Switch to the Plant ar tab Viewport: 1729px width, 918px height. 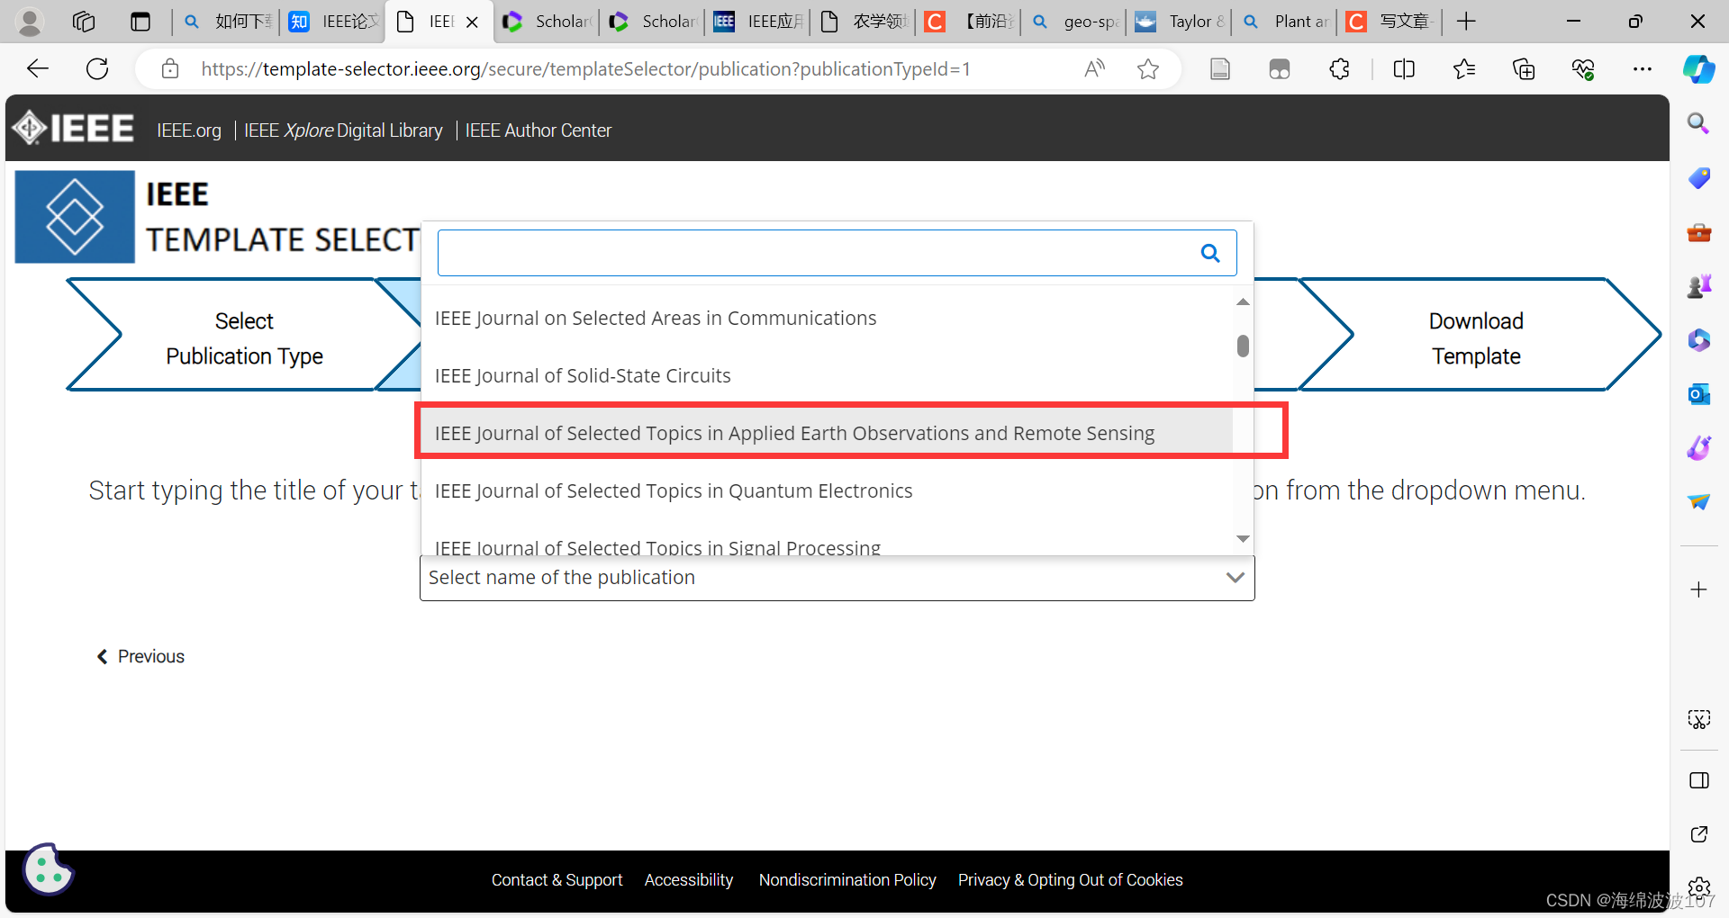pos(1285,22)
